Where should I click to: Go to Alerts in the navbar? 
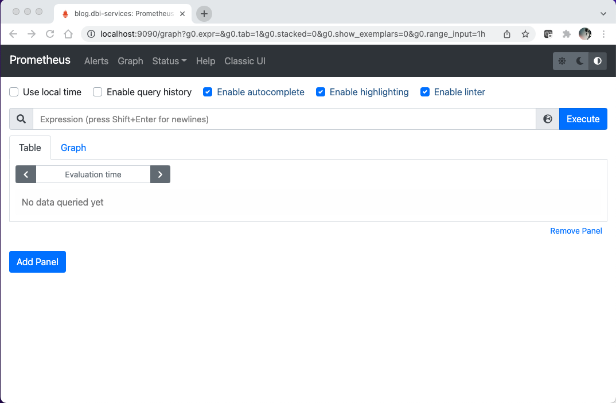(x=96, y=61)
